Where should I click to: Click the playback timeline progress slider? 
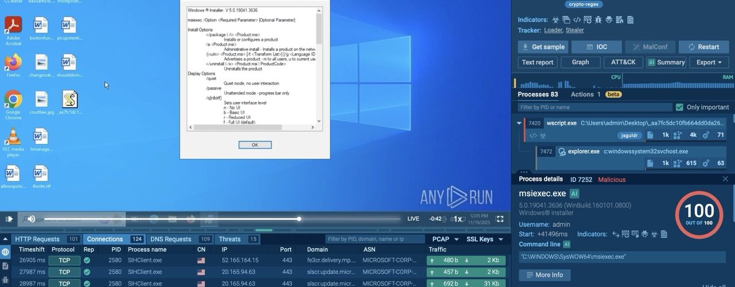pyautogui.click(x=299, y=219)
